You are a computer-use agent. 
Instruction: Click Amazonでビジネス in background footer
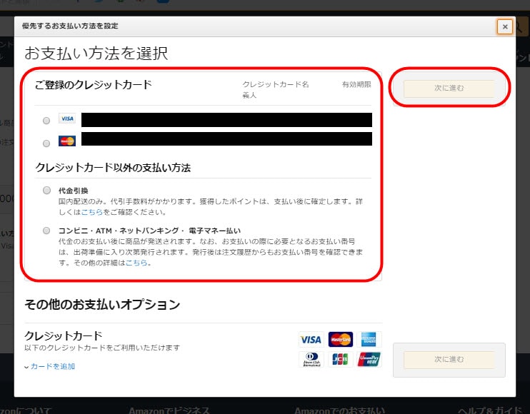click(169, 410)
